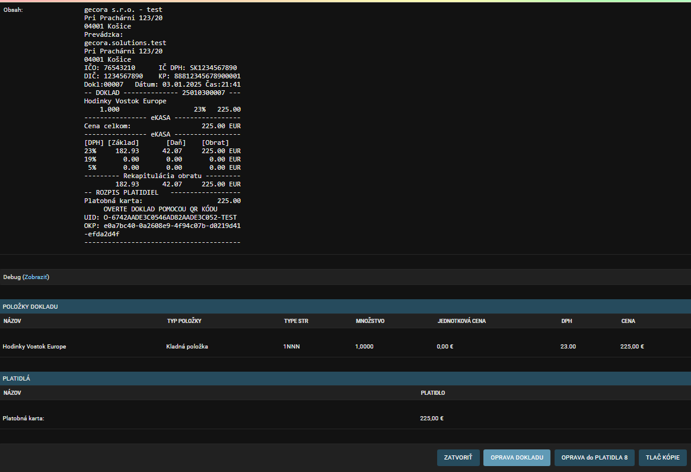
Task: Select the POLOŽKY DOKLADU section header
Action: [345, 306]
